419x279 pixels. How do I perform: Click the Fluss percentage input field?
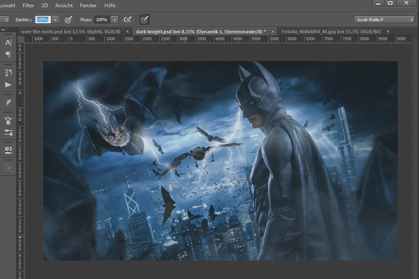[x=102, y=20]
